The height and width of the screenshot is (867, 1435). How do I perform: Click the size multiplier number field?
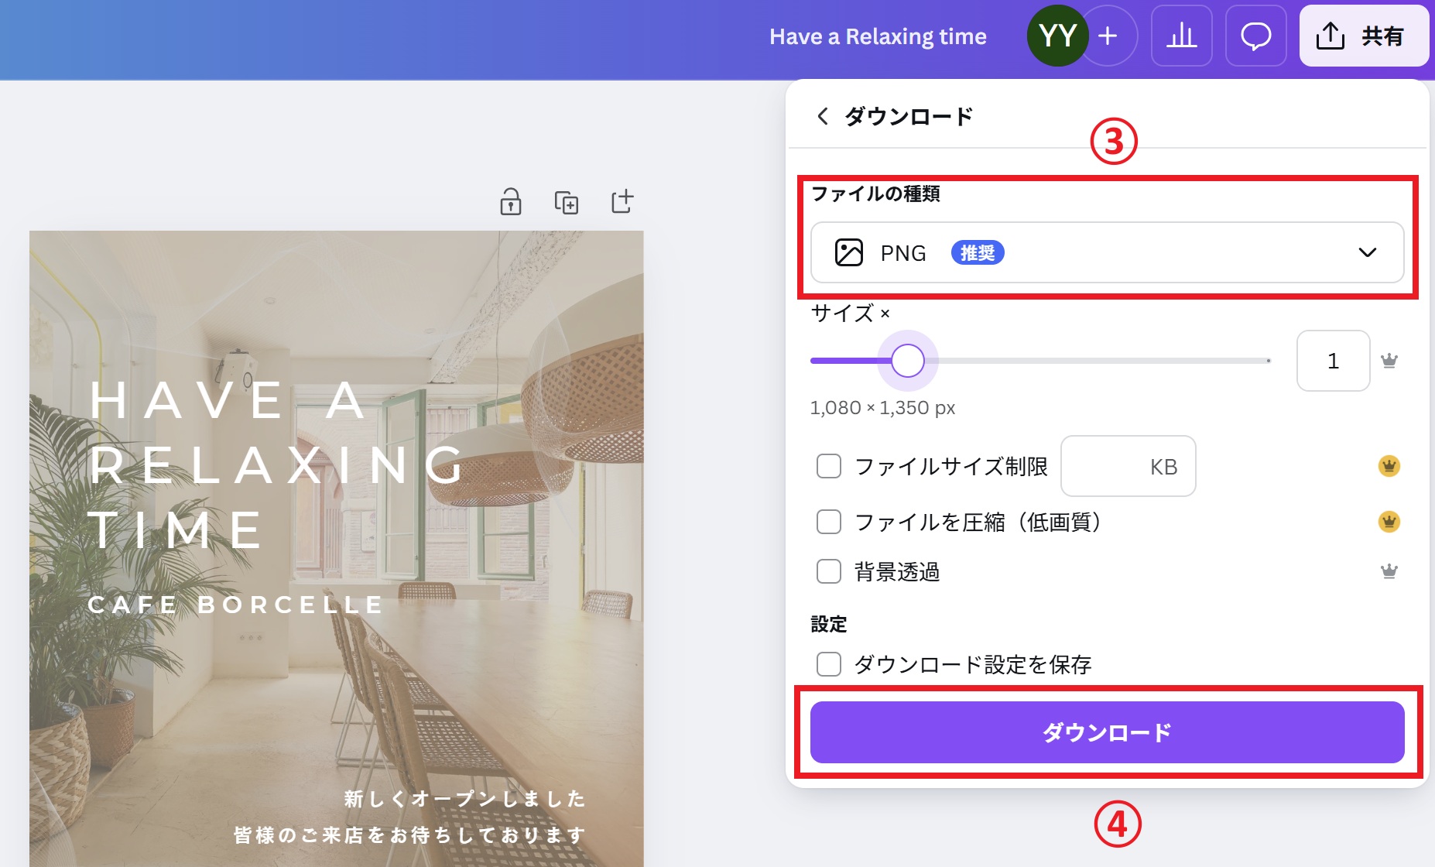(x=1333, y=361)
